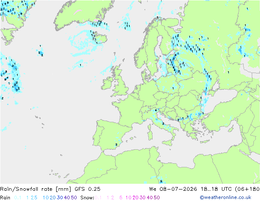Pick the Rain legend 20 value
Screen dimensions: 260x201
tap(52, 198)
